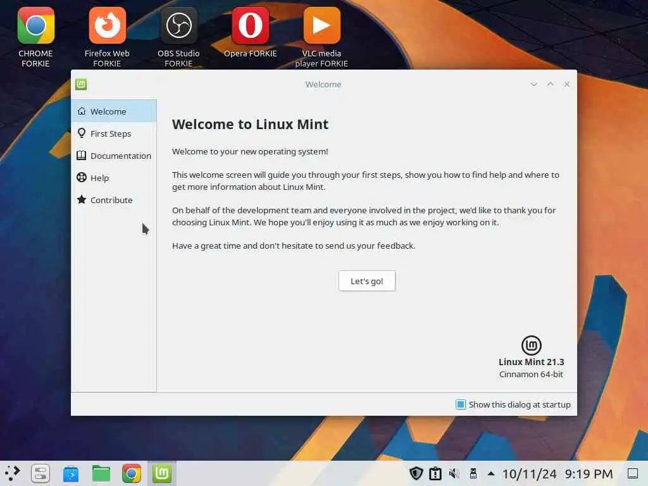Click the Linux Mint logo in the Welcome title bar
This screenshot has height=486, width=648.
[81, 84]
